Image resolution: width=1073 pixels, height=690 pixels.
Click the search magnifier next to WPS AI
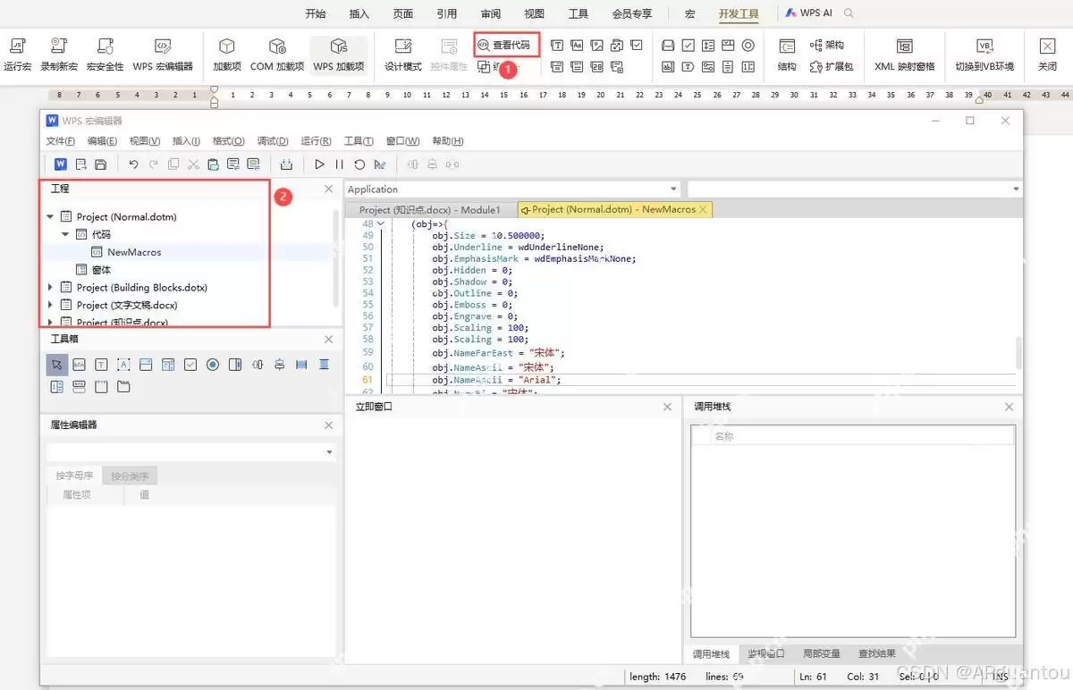(849, 13)
